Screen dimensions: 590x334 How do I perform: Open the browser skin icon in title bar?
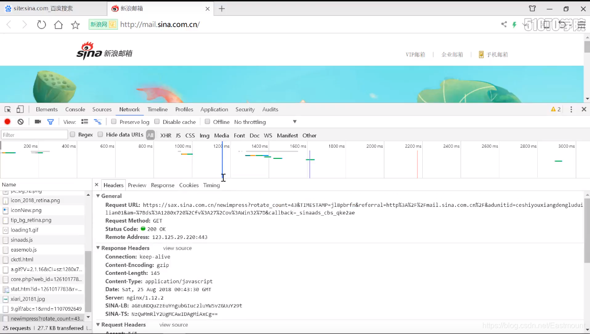pos(532,8)
